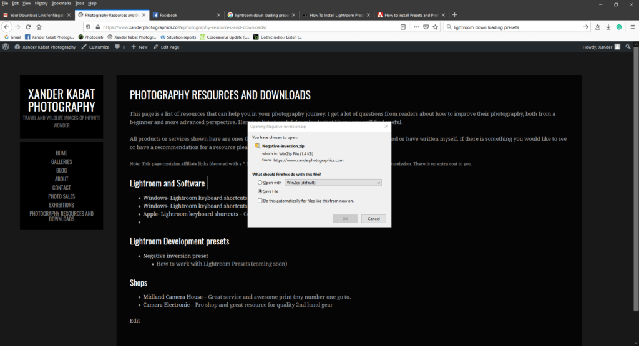The height and width of the screenshot is (346, 639).
Task: Click the Negative inversion preset link
Action: 175,256
